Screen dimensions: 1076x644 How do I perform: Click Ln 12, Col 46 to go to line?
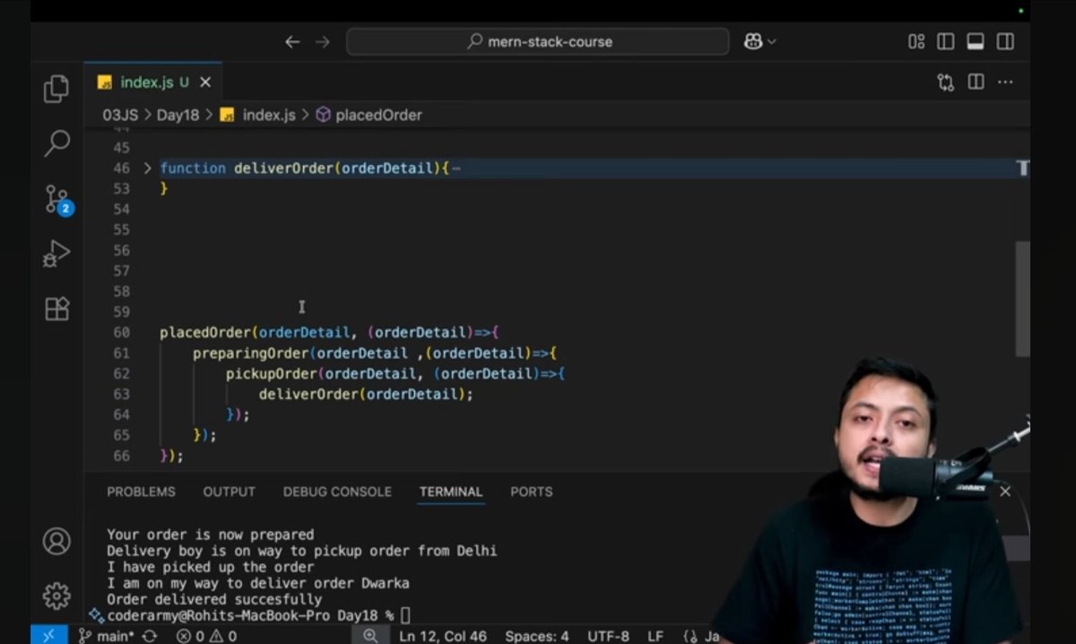click(443, 635)
